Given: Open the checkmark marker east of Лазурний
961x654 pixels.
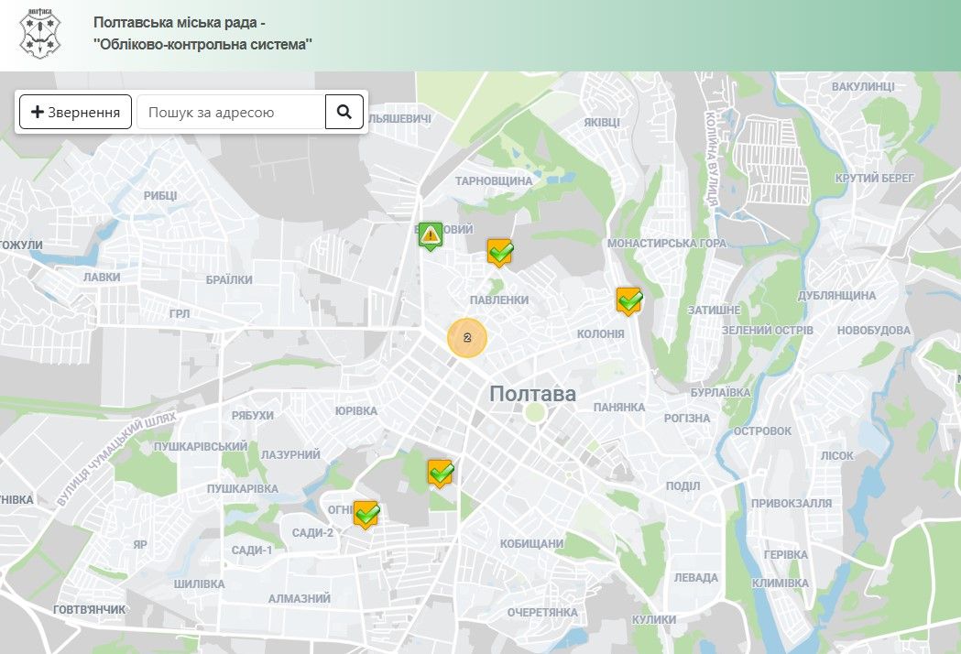Looking at the screenshot, I should coord(440,473).
